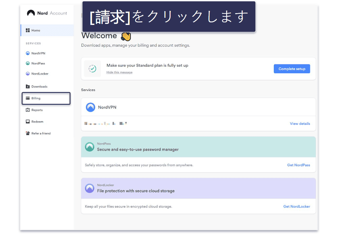Click the SERVICES sidebar section label
This screenshot has width=338, height=235.
(x=33, y=43)
